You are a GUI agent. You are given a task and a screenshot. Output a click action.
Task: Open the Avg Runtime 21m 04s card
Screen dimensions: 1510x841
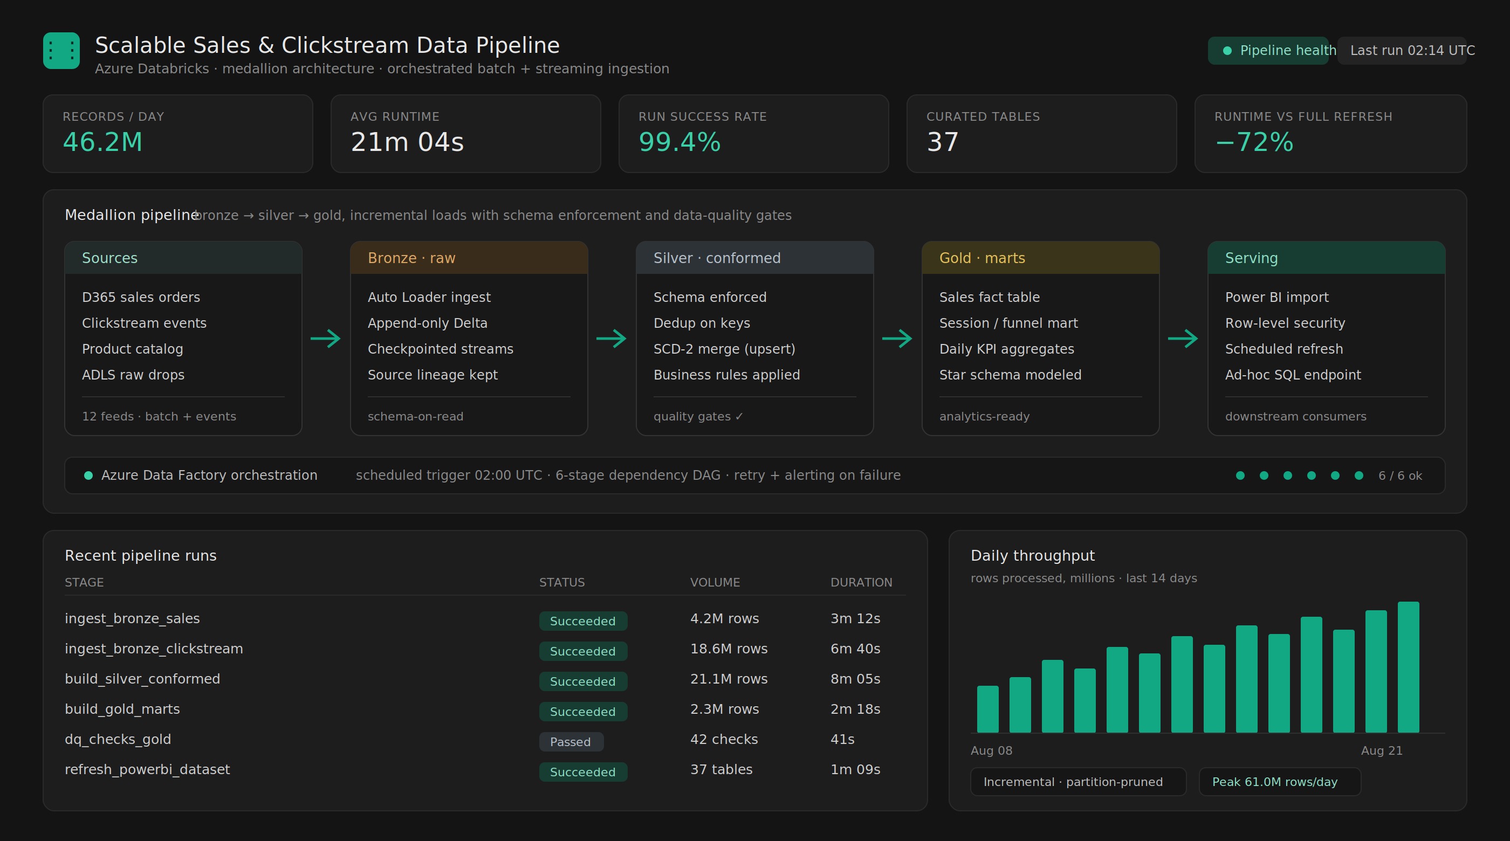click(x=465, y=134)
